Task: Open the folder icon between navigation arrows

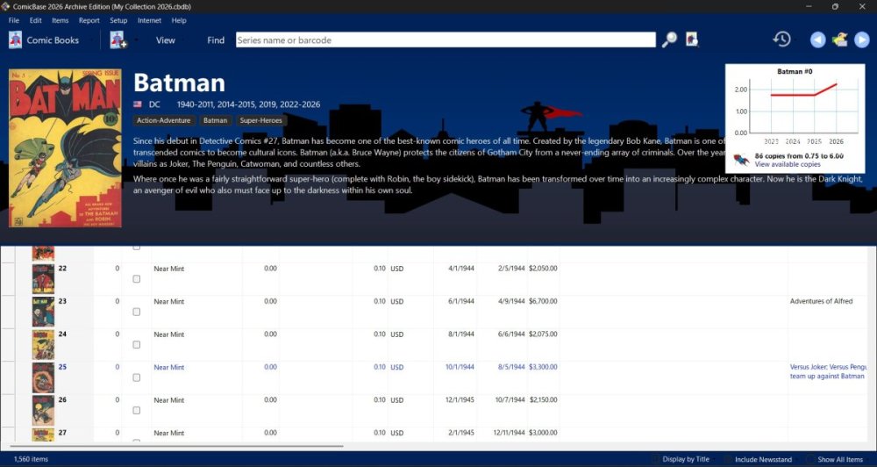Action: point(839,40)
